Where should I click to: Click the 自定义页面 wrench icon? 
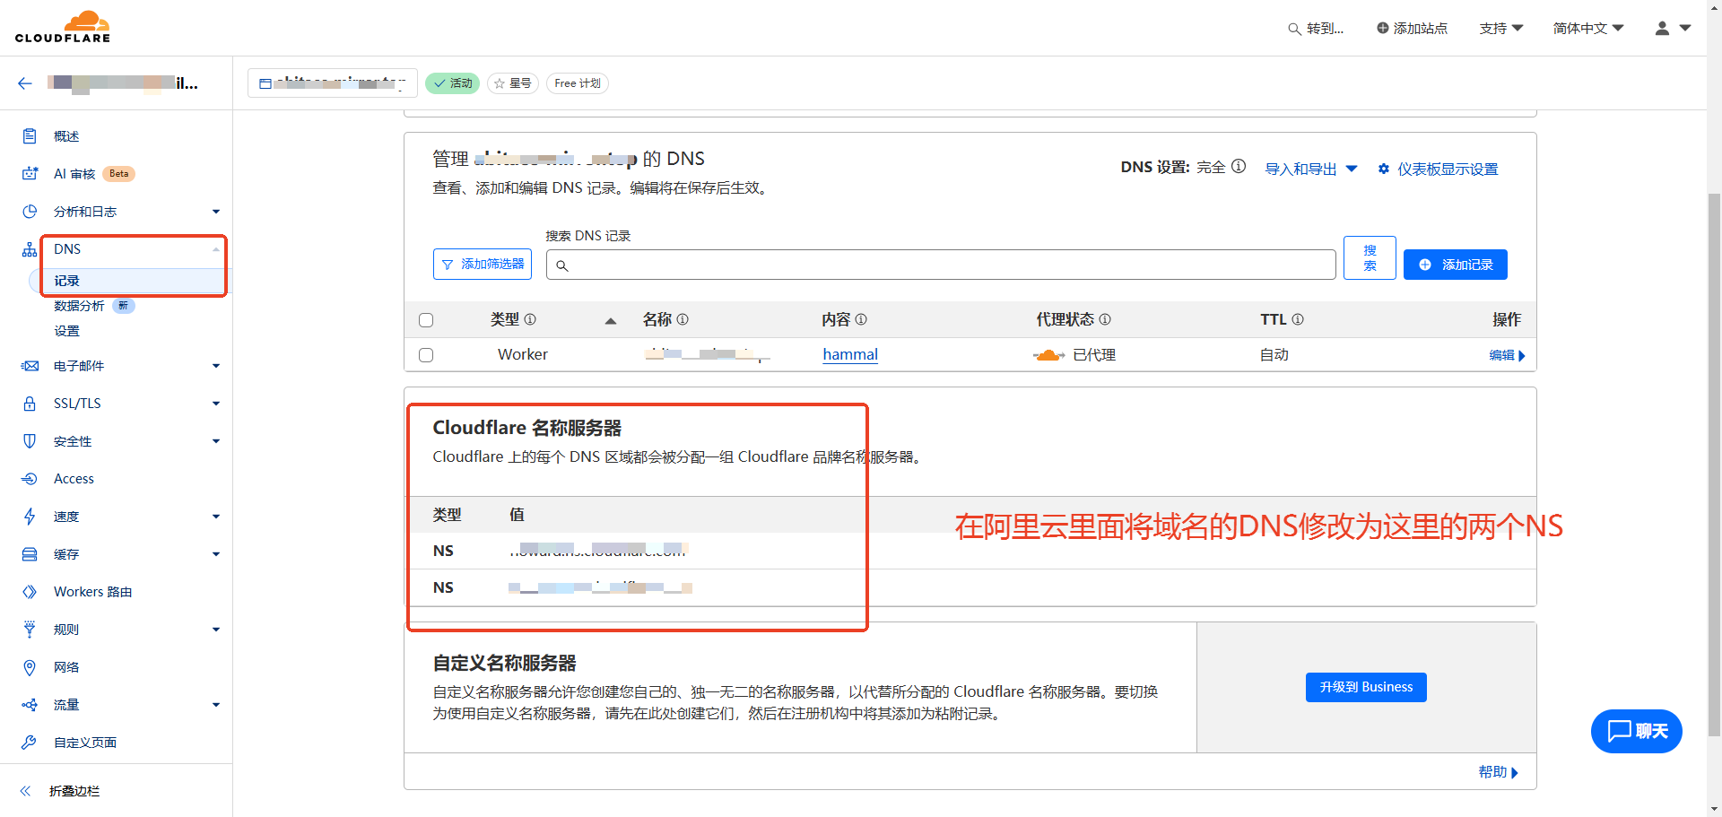coord(30,743)
